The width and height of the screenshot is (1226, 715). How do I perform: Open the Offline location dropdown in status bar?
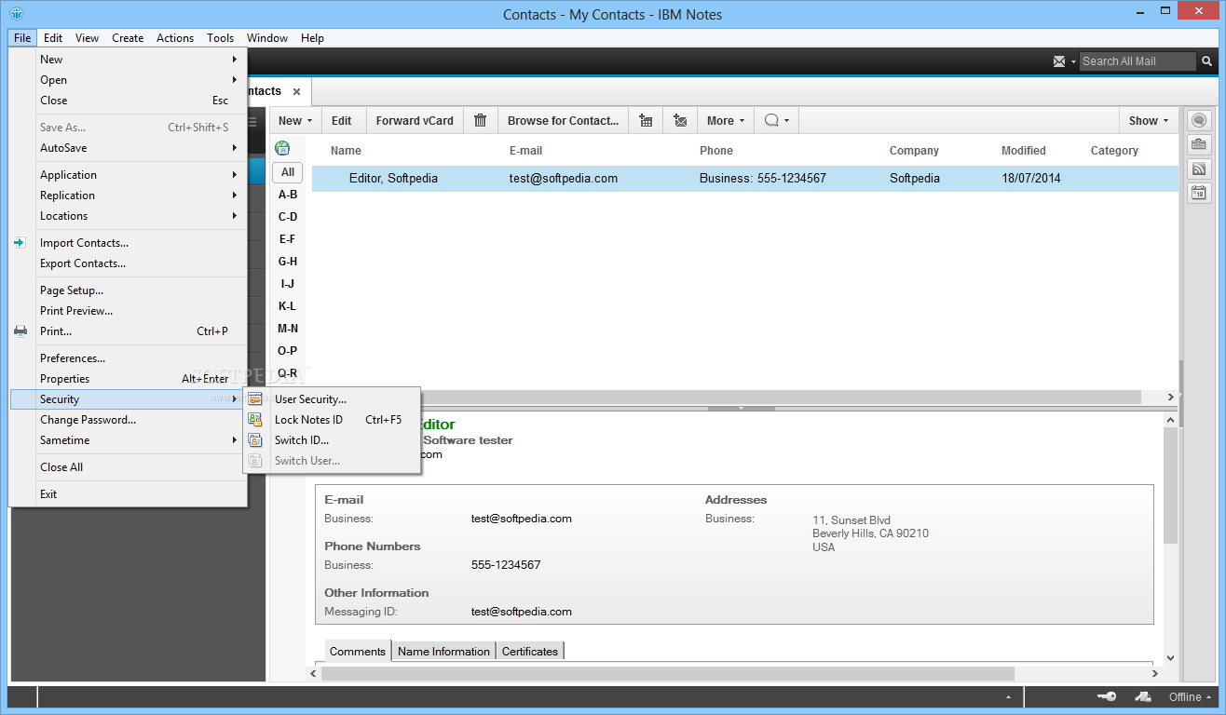tap(1191, 697)
